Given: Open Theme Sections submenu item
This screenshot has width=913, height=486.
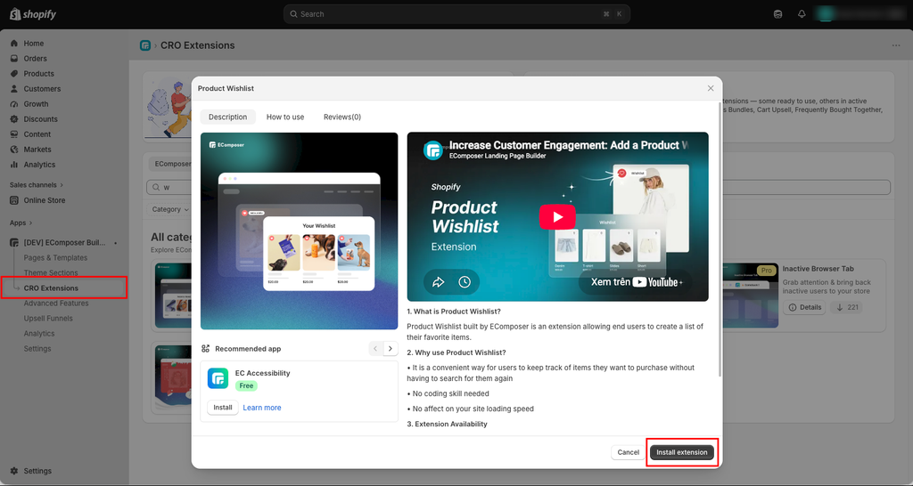Looking at the screenshot, I should (51, 272).
